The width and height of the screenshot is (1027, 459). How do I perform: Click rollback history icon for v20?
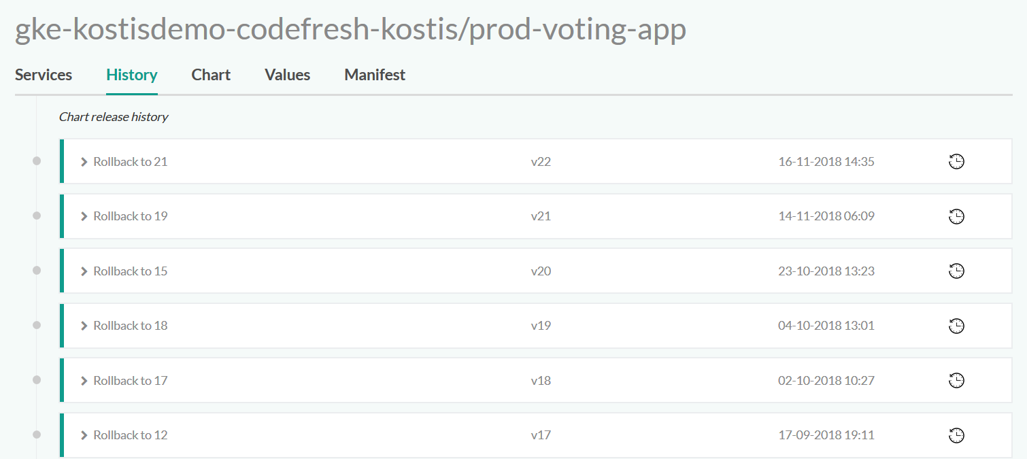[956, 271]
